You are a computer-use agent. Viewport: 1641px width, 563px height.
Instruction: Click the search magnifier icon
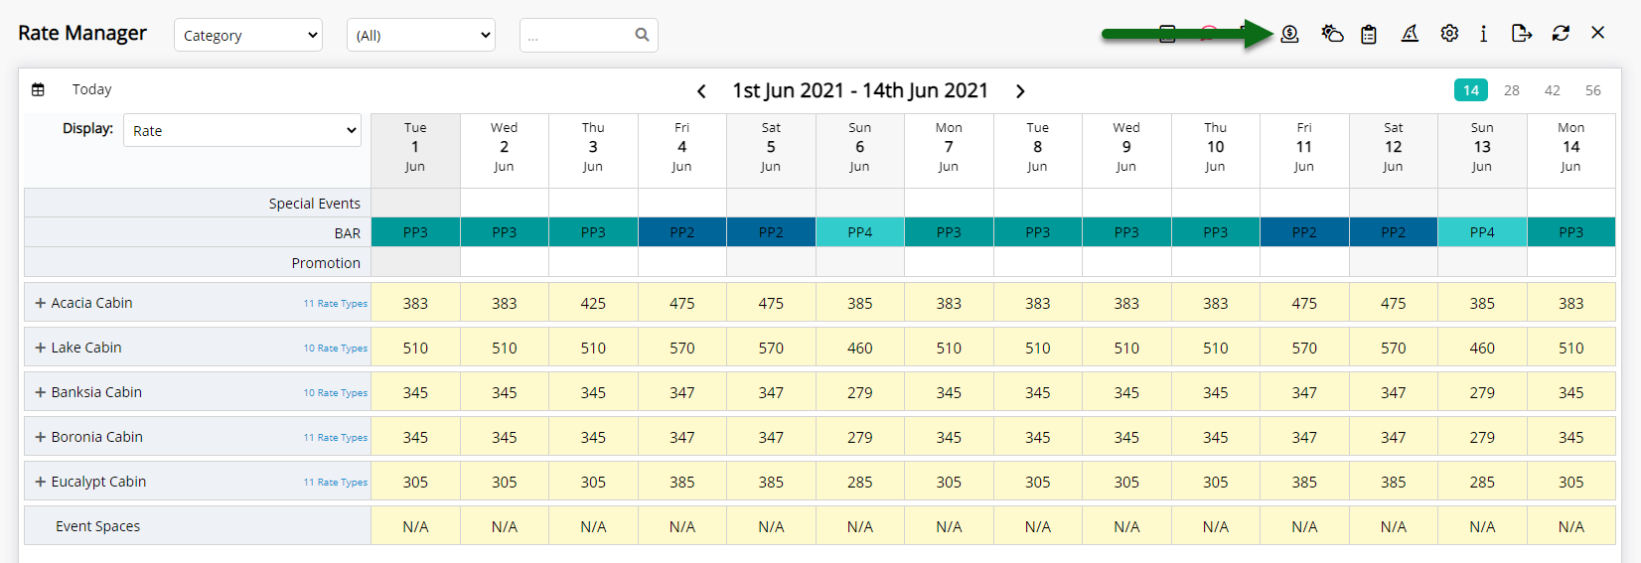642,35
